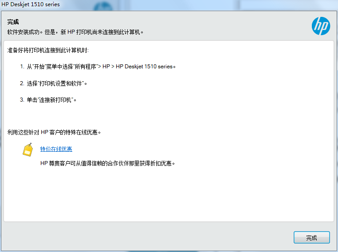Screen dimensions: 338x252
Task: Open the 特价在线优惠 link
Action: pos(56,149)
